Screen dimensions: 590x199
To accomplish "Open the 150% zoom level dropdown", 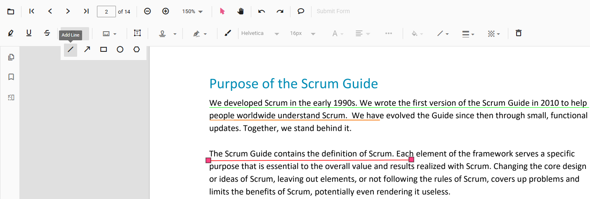I will (x=193, y=12).
